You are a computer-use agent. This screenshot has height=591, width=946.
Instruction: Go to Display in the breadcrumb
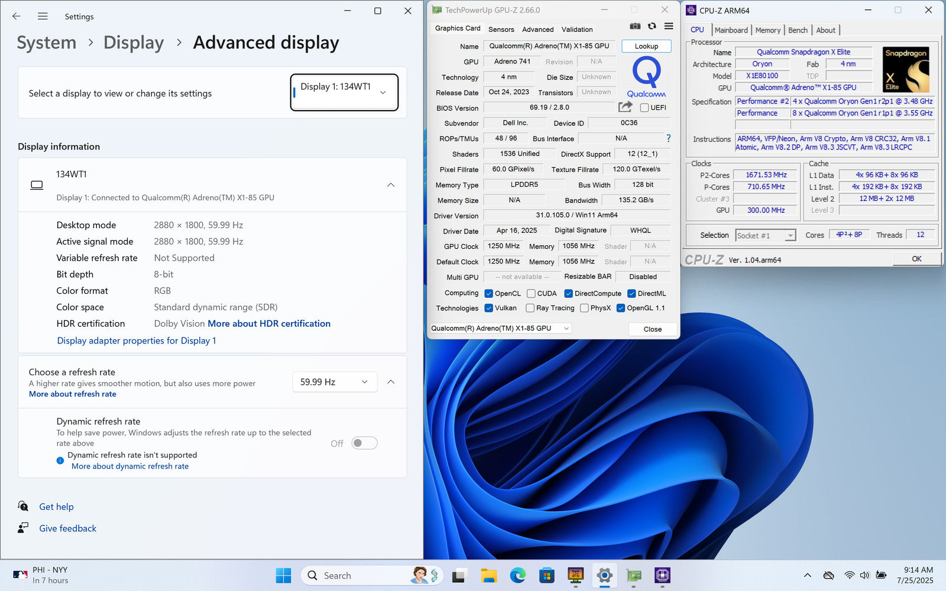click(134, 43)
